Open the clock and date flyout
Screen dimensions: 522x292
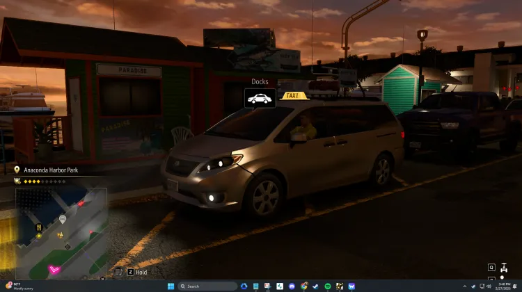[503, 286]
